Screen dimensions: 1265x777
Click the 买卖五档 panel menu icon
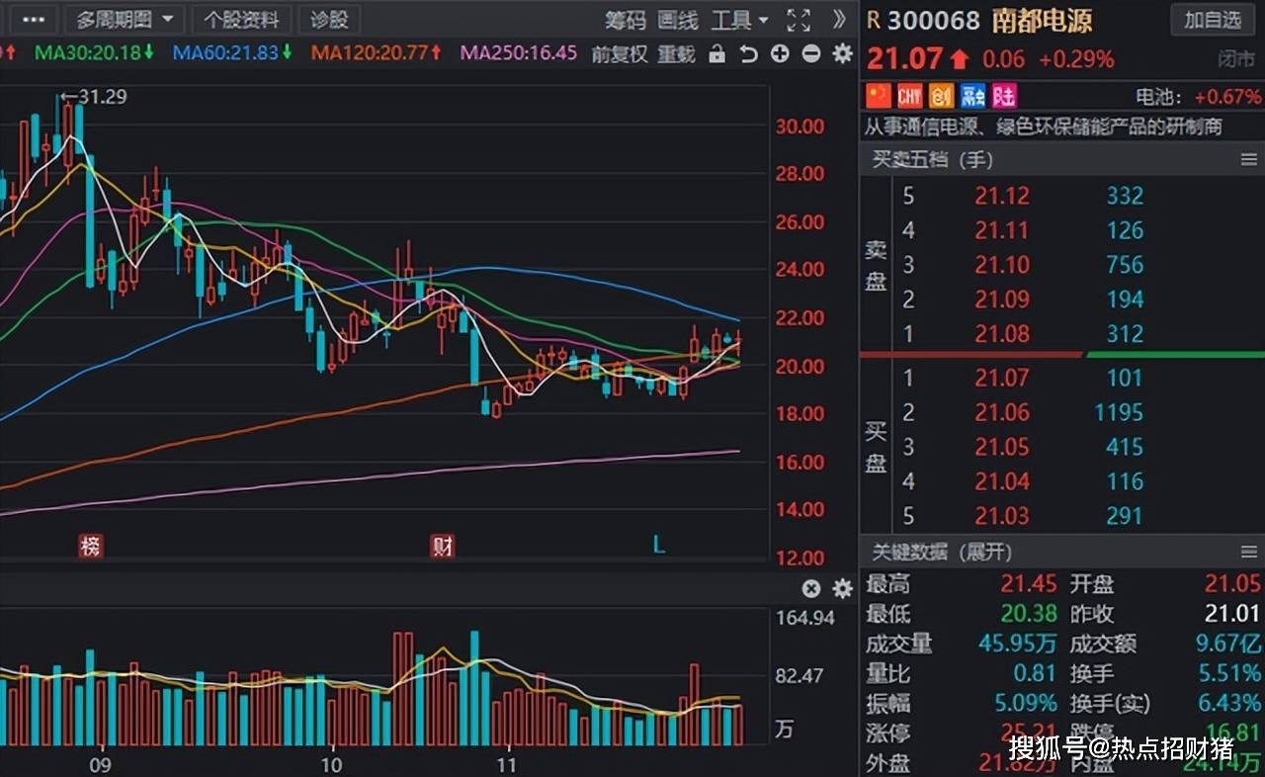[x=1248, y=159]
